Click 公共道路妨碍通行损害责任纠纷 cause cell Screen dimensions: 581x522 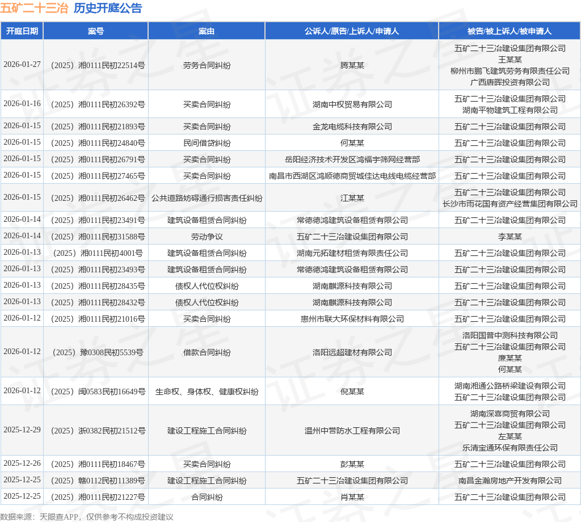(x=207, y=198)
